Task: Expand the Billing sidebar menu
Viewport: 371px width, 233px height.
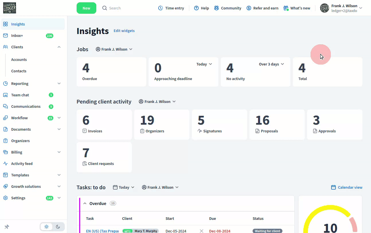Action: 59,152
